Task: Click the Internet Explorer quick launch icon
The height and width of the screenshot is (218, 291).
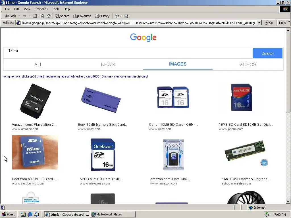Action: (x=30, y=215)
